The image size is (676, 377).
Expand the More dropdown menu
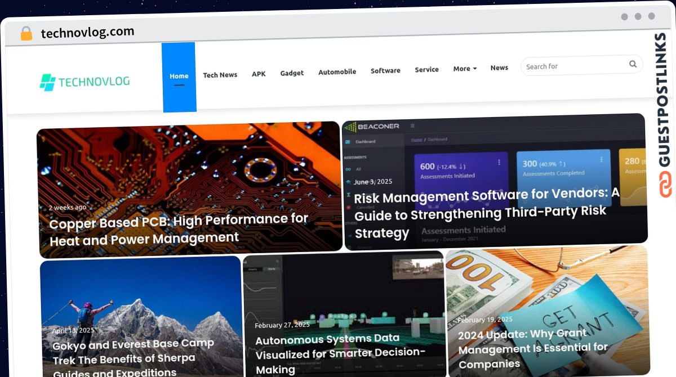465,69
